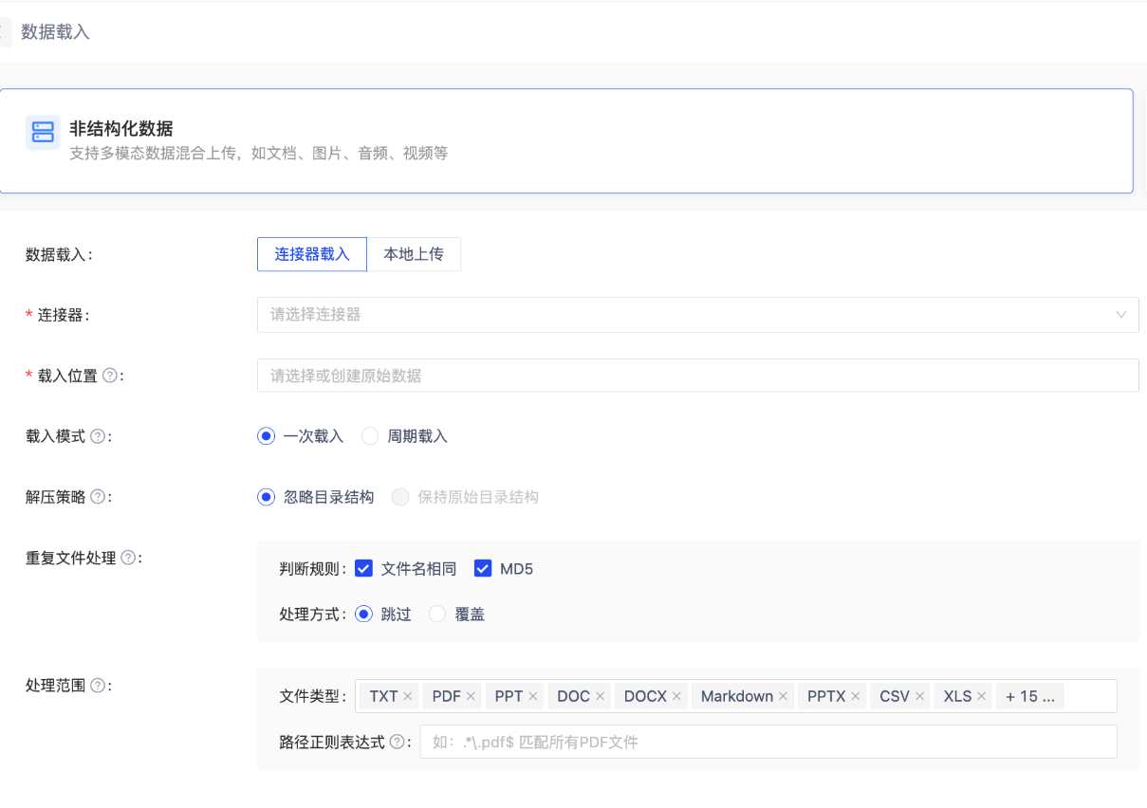Click the unstructured data database icon
This screenshot has height=808, width=1147.
pyautogui.click(x=43, y=133)
